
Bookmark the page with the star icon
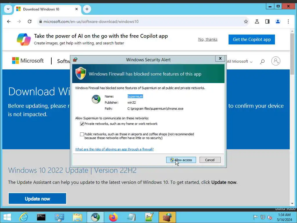point(246,21)
